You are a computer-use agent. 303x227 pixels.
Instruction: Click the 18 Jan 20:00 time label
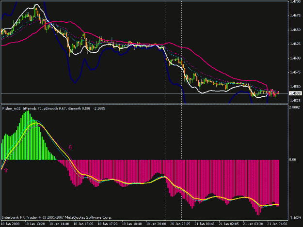[156, 224]
